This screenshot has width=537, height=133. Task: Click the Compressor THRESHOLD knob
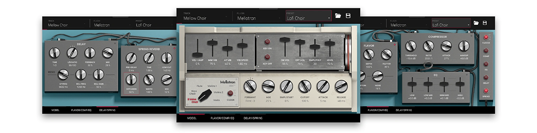[411, 46]
